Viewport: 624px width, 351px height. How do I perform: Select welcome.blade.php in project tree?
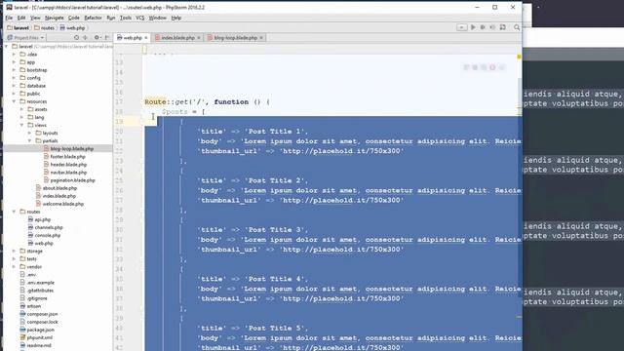62,204
